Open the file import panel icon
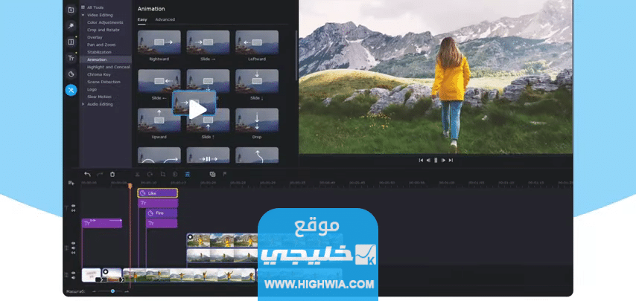This screenshot has height=301, width=636. pyautogui.click(x=71, y=10)
